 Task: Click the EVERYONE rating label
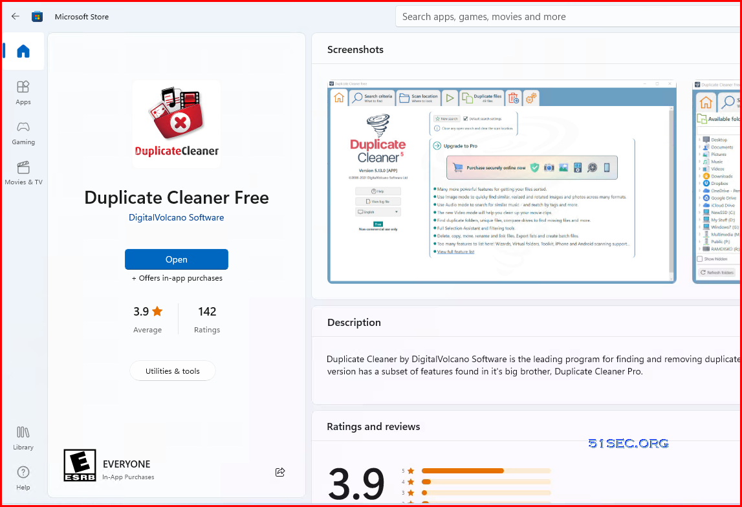126,464
